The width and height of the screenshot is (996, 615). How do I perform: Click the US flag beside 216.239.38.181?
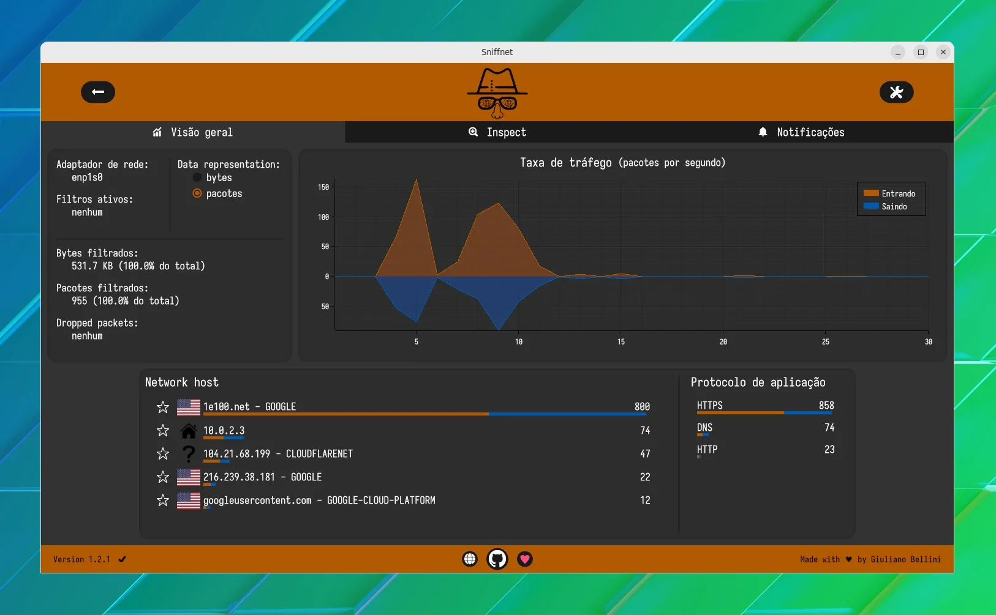[189, 477]
